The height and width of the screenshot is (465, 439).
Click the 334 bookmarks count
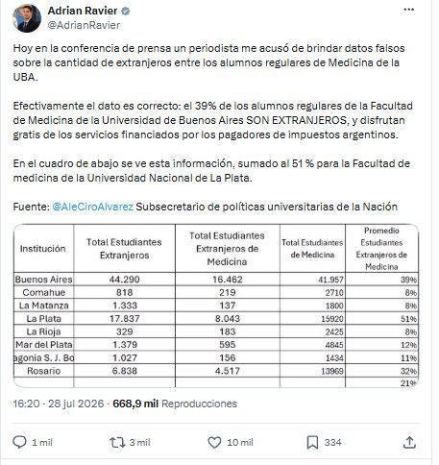(x=332, y=442)
